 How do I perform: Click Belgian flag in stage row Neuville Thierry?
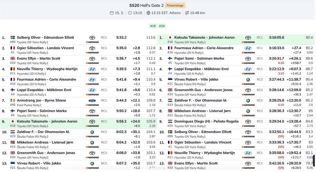(13, 69)
